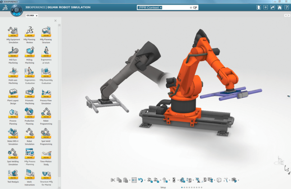Click the 3DEXPERIENCE compass play button

tap(16, 10)
